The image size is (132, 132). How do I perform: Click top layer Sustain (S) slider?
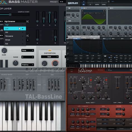point(50,17)
